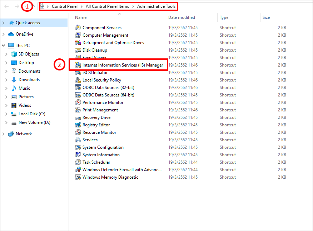This screenshot has height=231, width=313.
Task: Navigate to All Control Panel Items breadcrumb
Action: (x=108, y=6)
